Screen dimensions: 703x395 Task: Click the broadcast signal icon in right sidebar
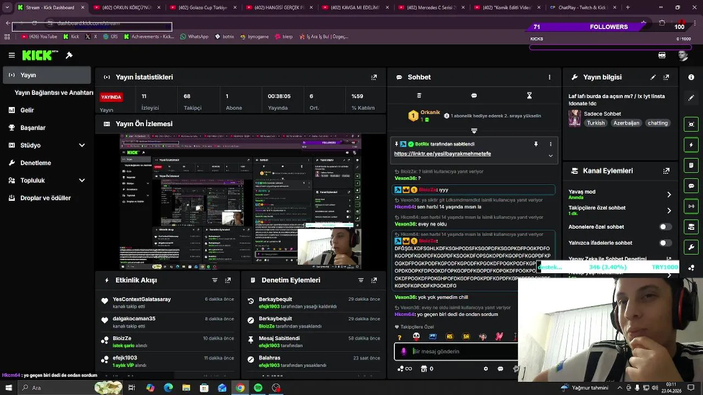coord(691,206)
